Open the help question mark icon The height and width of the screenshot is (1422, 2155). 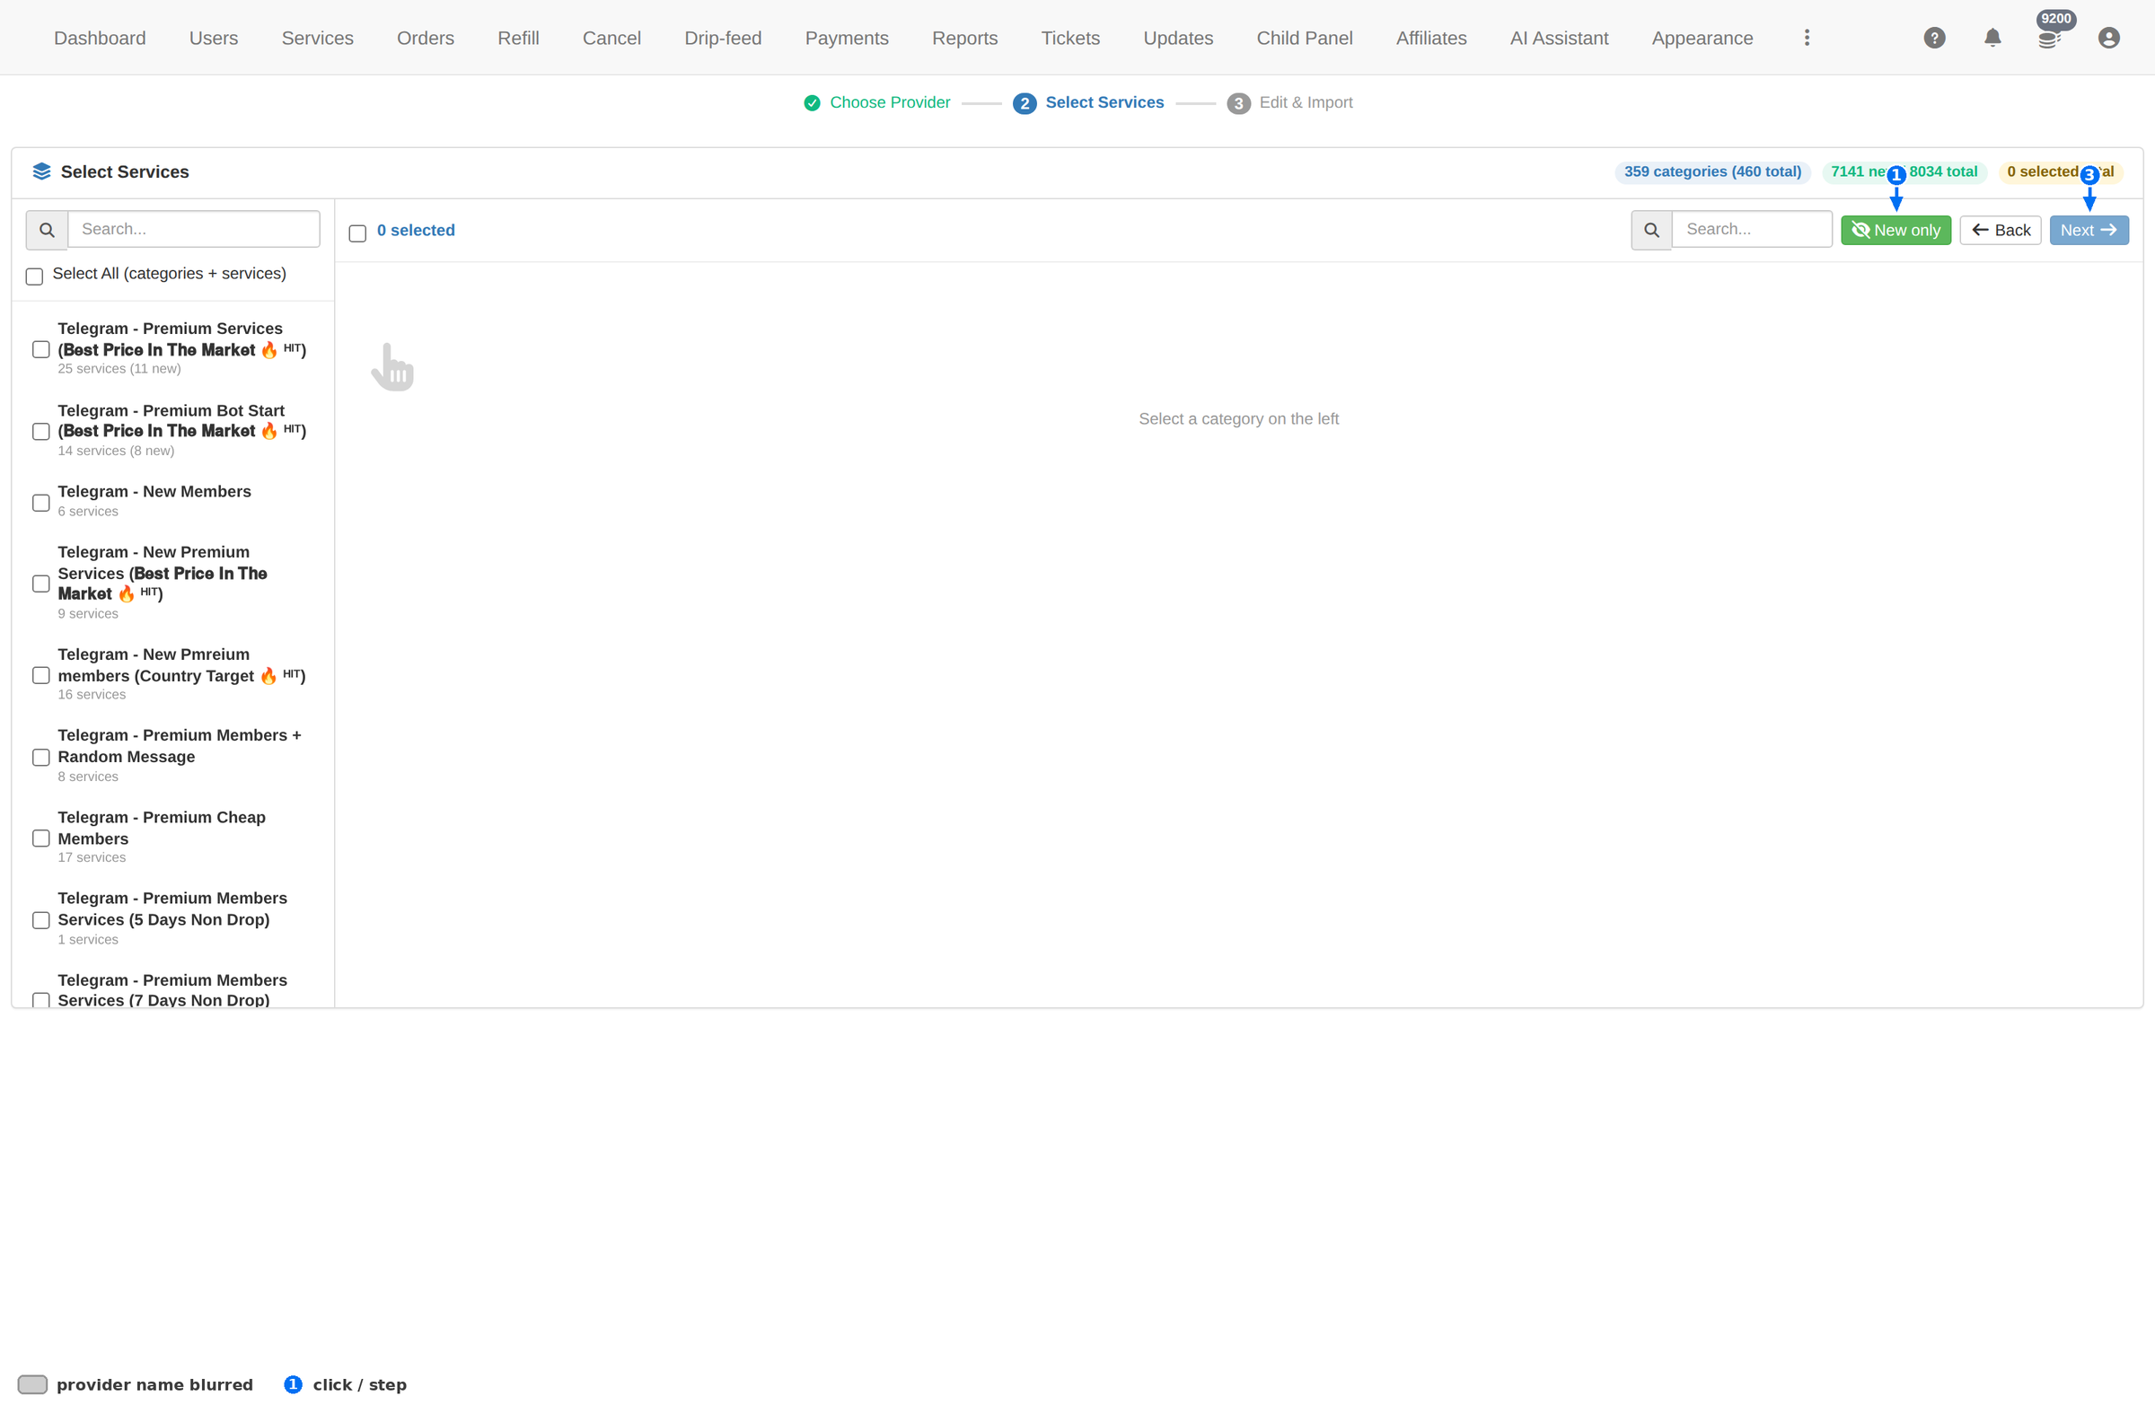(x=1934, y=38)
